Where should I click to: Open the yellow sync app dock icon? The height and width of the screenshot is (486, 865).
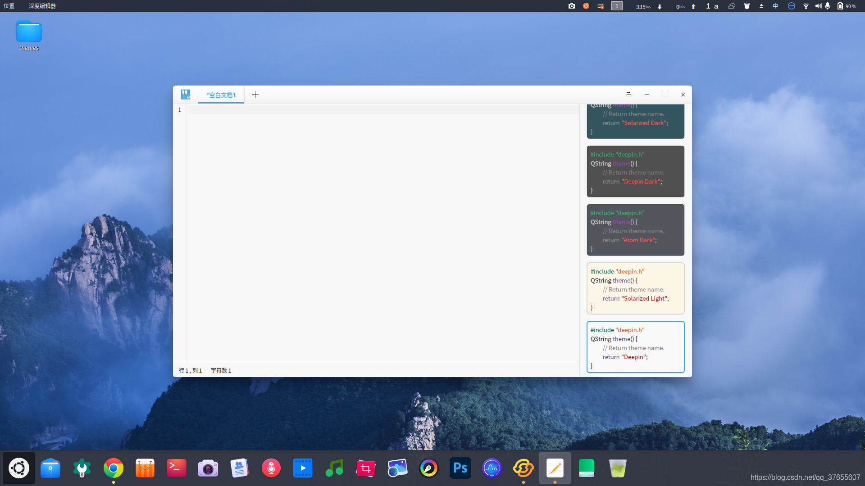(x=524, y=468)
